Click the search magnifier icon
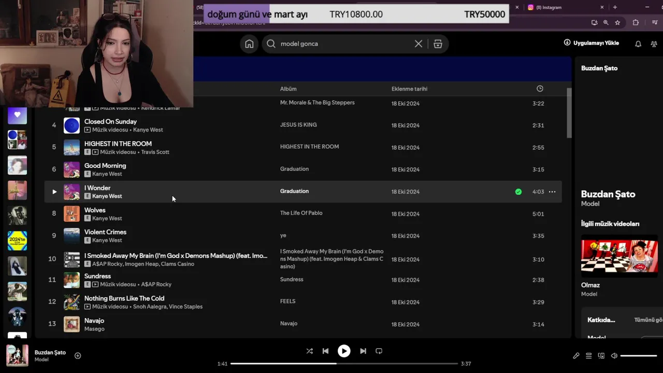Screen dimensions: 663x373 [271, 44]
